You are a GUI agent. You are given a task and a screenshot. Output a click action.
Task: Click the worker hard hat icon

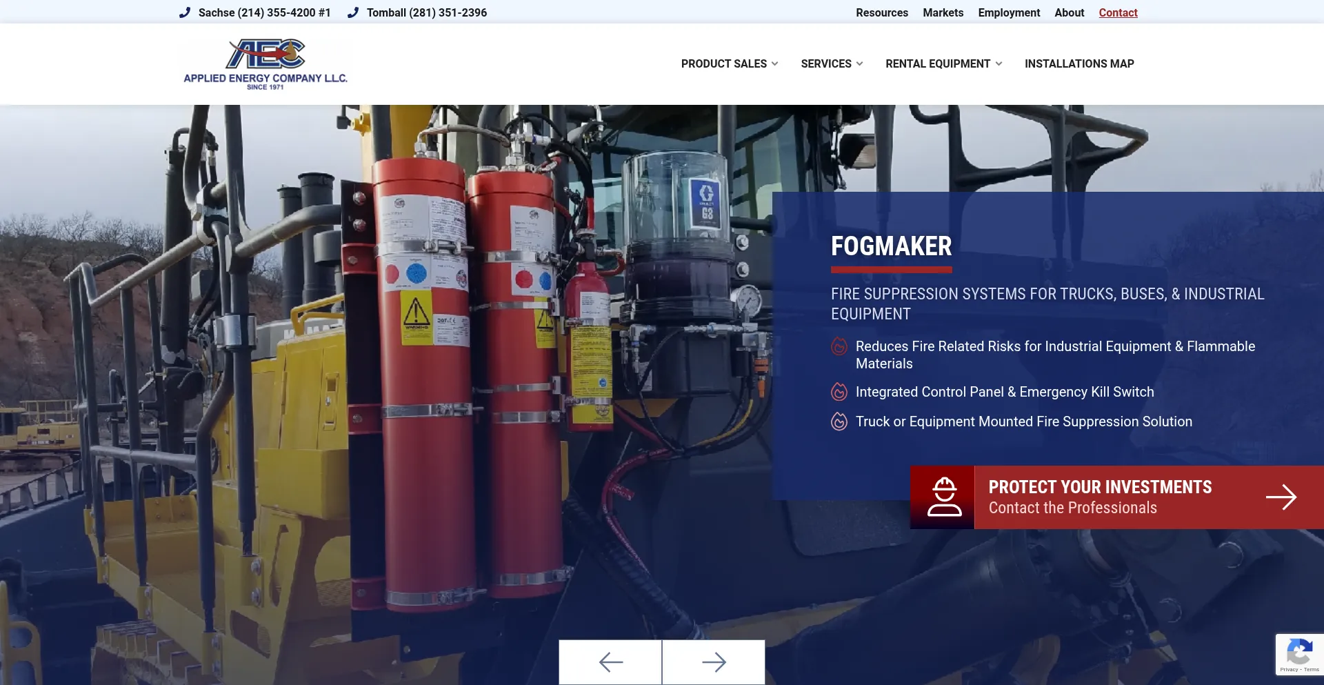943,497
